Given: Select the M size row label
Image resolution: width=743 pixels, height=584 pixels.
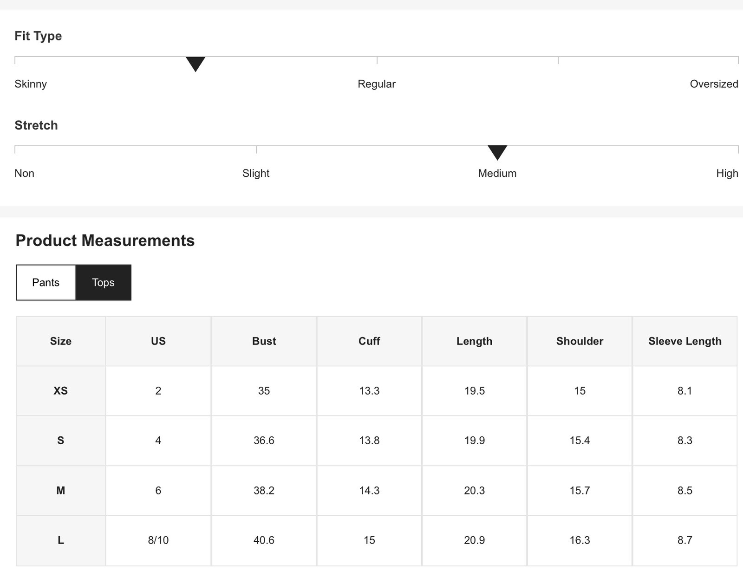Looking at the screenshot, I should coord(61,491).
